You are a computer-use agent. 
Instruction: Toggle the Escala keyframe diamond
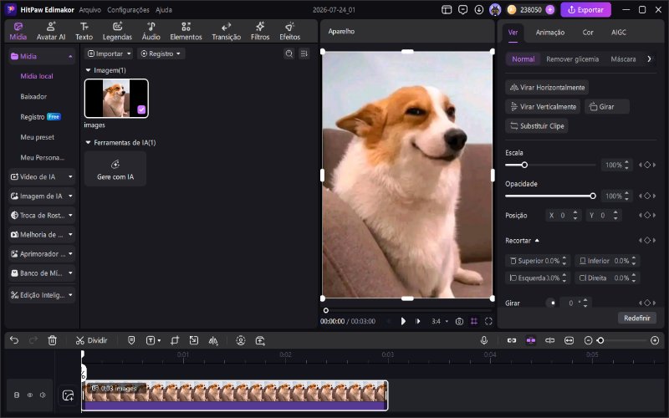(647, 165)
